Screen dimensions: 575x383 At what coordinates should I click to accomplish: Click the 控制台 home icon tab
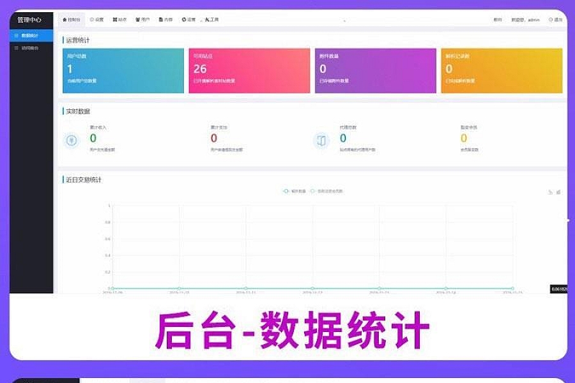(71, 20)
